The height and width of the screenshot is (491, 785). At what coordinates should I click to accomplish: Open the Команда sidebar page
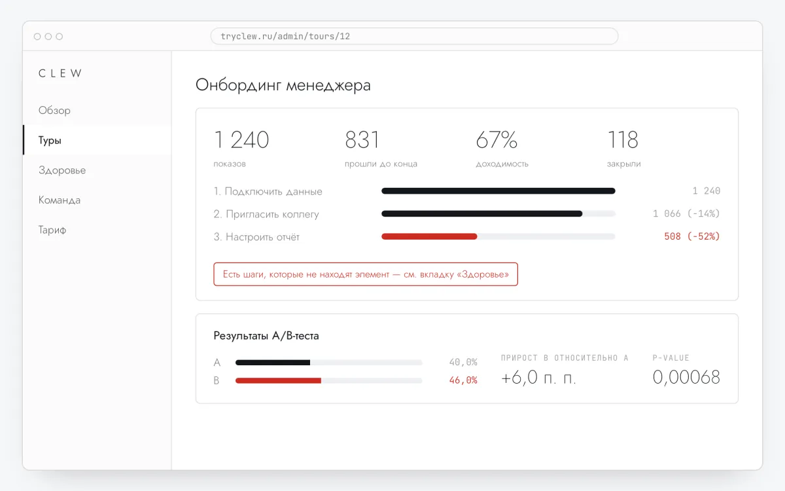point(97,200)
